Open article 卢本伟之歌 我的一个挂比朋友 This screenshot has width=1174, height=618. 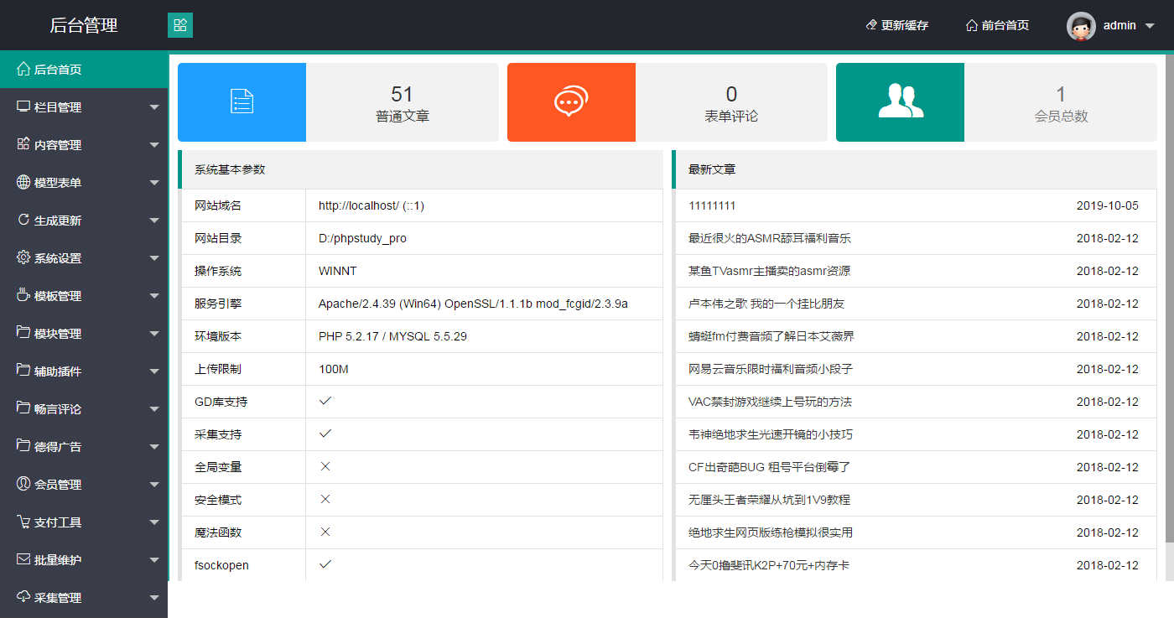[x=766, y=304]
